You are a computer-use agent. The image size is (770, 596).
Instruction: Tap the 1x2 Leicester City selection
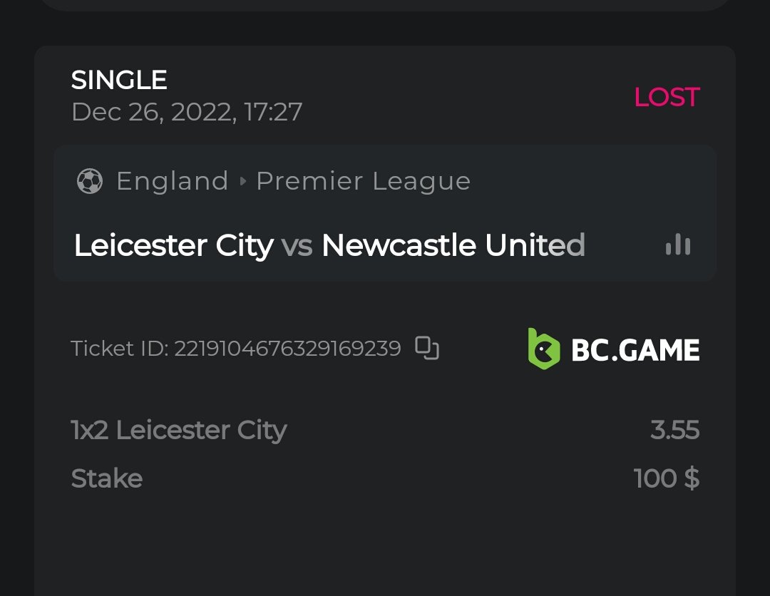(x=178, y=430)
